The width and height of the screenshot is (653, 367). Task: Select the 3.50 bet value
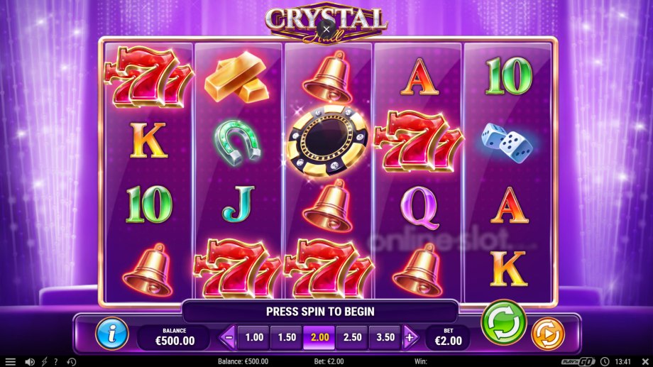(385, 337)
